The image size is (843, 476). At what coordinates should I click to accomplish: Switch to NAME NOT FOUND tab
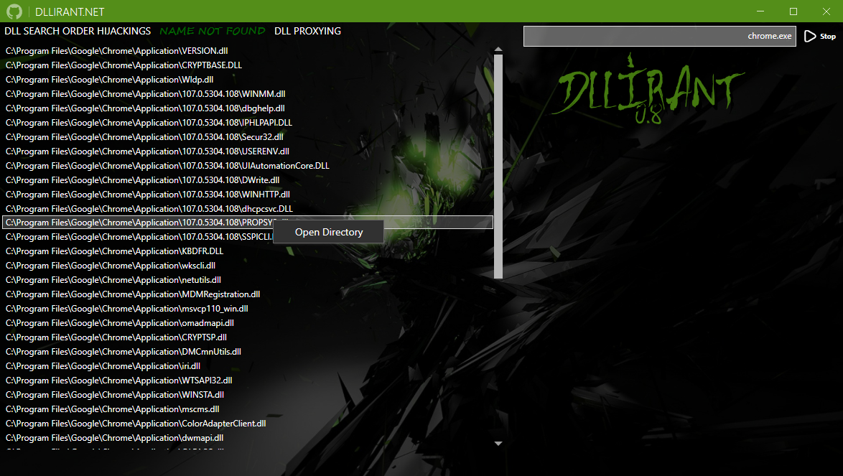click(x=213, y=31)
